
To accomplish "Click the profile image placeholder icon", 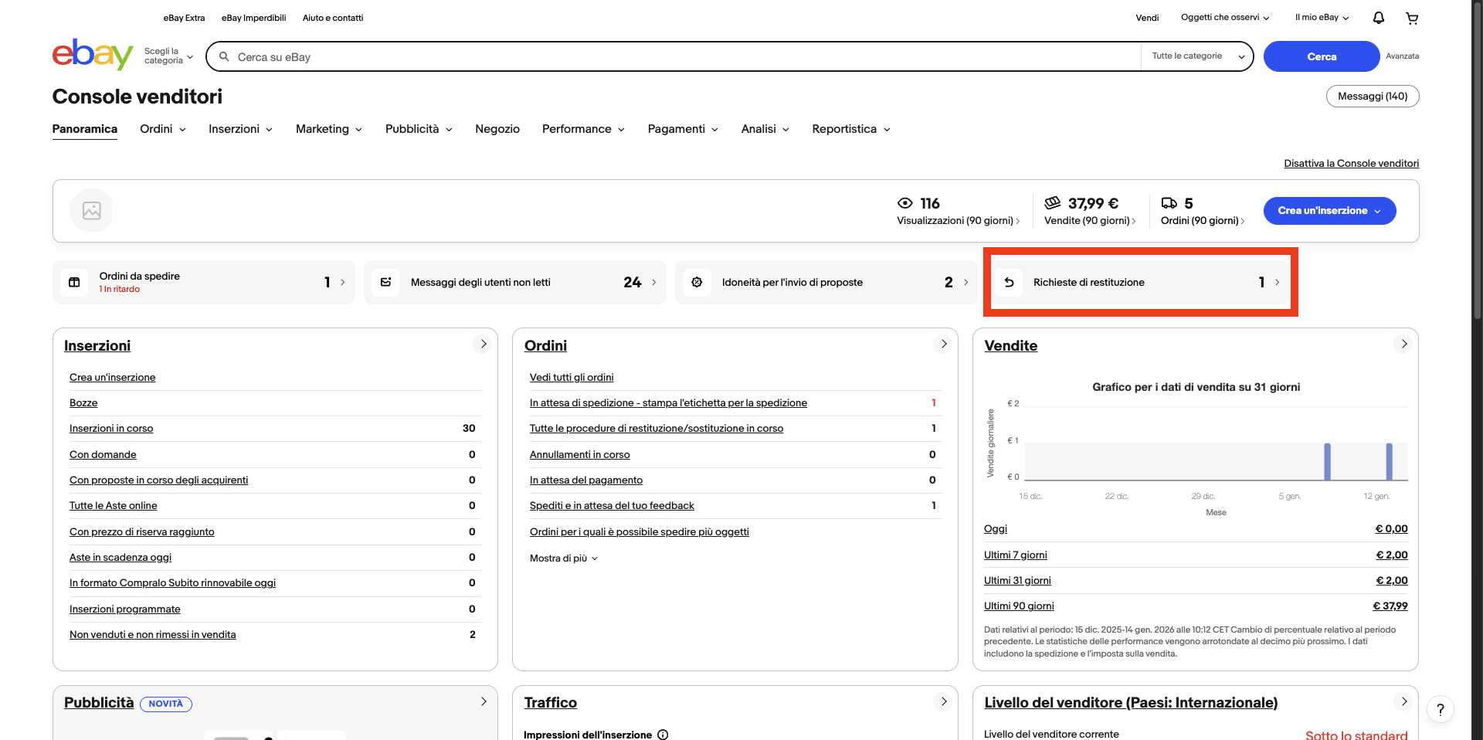I will [x=91, y=210].
